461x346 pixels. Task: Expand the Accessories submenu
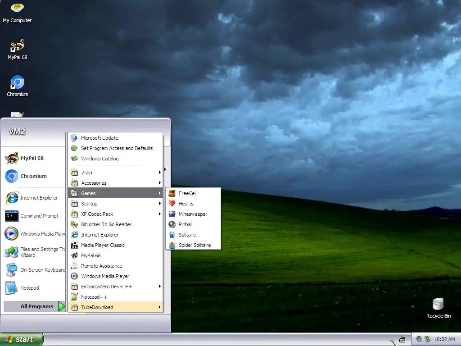coord(115,183)
